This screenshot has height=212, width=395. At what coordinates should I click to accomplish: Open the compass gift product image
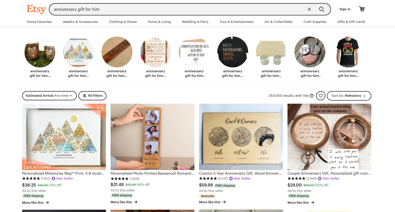coord(329,137)
